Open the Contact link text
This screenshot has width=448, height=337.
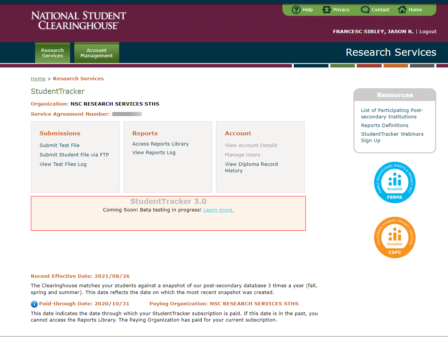[x=380, y=10]
